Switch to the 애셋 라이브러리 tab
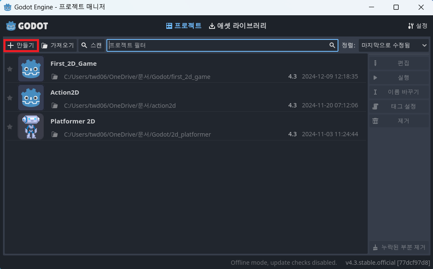Image resolution: width=433 pixels, height=269 pixels. 237,26
